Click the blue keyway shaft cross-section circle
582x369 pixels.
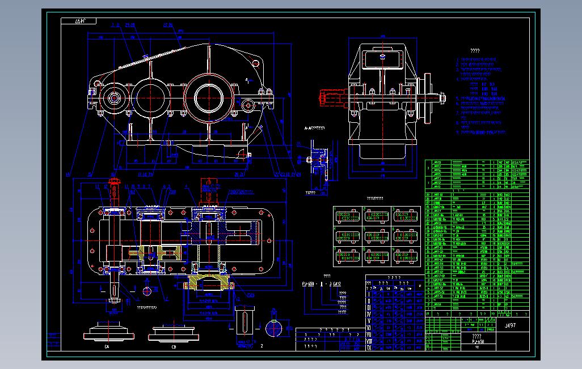[x=273, y=329]
